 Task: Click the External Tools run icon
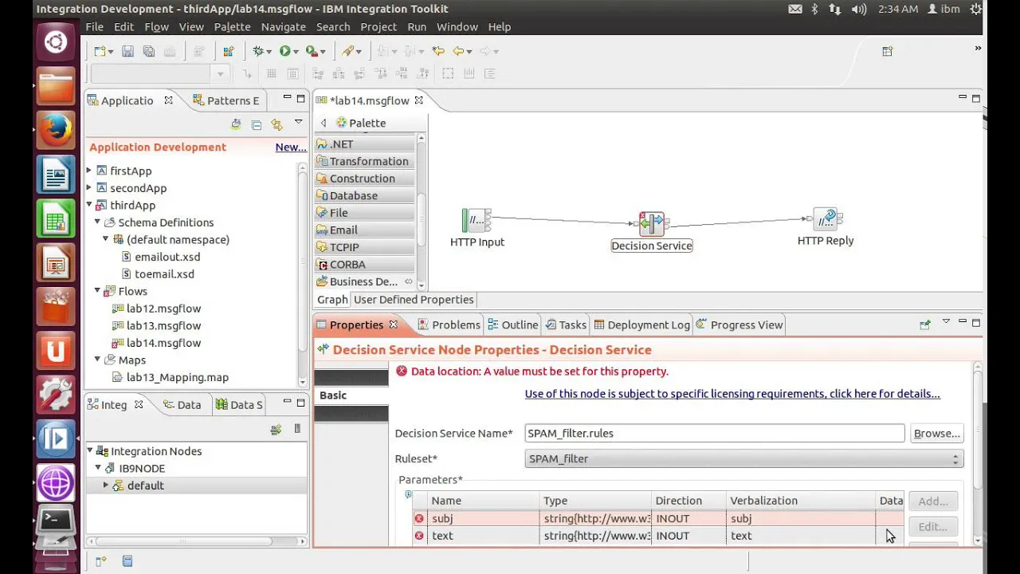[312, 51]
